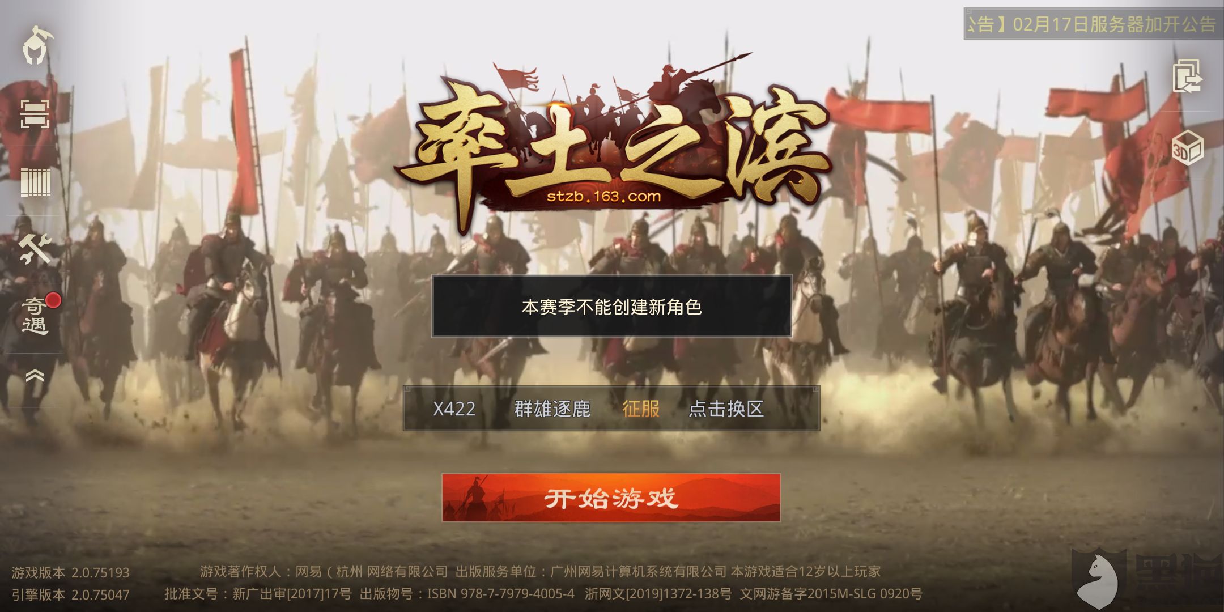Click the helmet account icon
This screenshot has width=1224, height=612.
(x=37, y=45)
